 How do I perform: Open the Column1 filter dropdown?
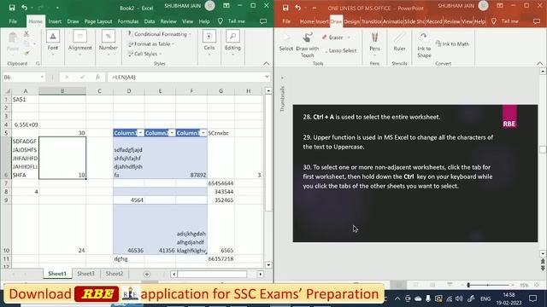[x=140, y=133]
